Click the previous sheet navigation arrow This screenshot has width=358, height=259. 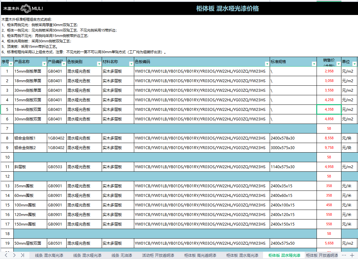tap(6, 255)
